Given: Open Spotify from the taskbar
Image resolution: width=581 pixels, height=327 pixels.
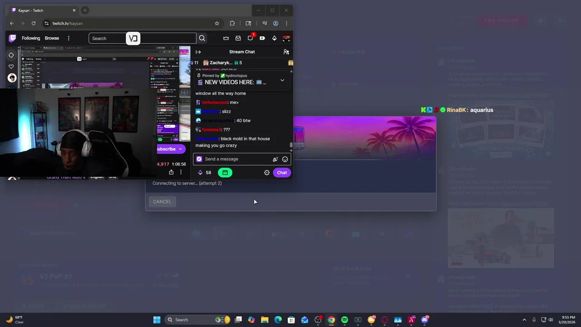Looking at the screenshot, I should click(345, 320).
